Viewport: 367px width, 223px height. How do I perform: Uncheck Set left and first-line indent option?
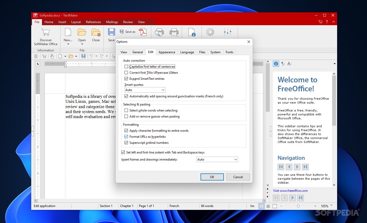click(123, 152)
